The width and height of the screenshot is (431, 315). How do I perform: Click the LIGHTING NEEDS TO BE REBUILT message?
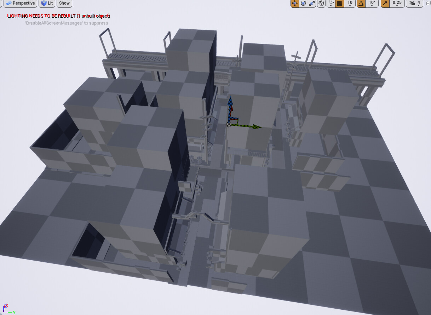59,16
